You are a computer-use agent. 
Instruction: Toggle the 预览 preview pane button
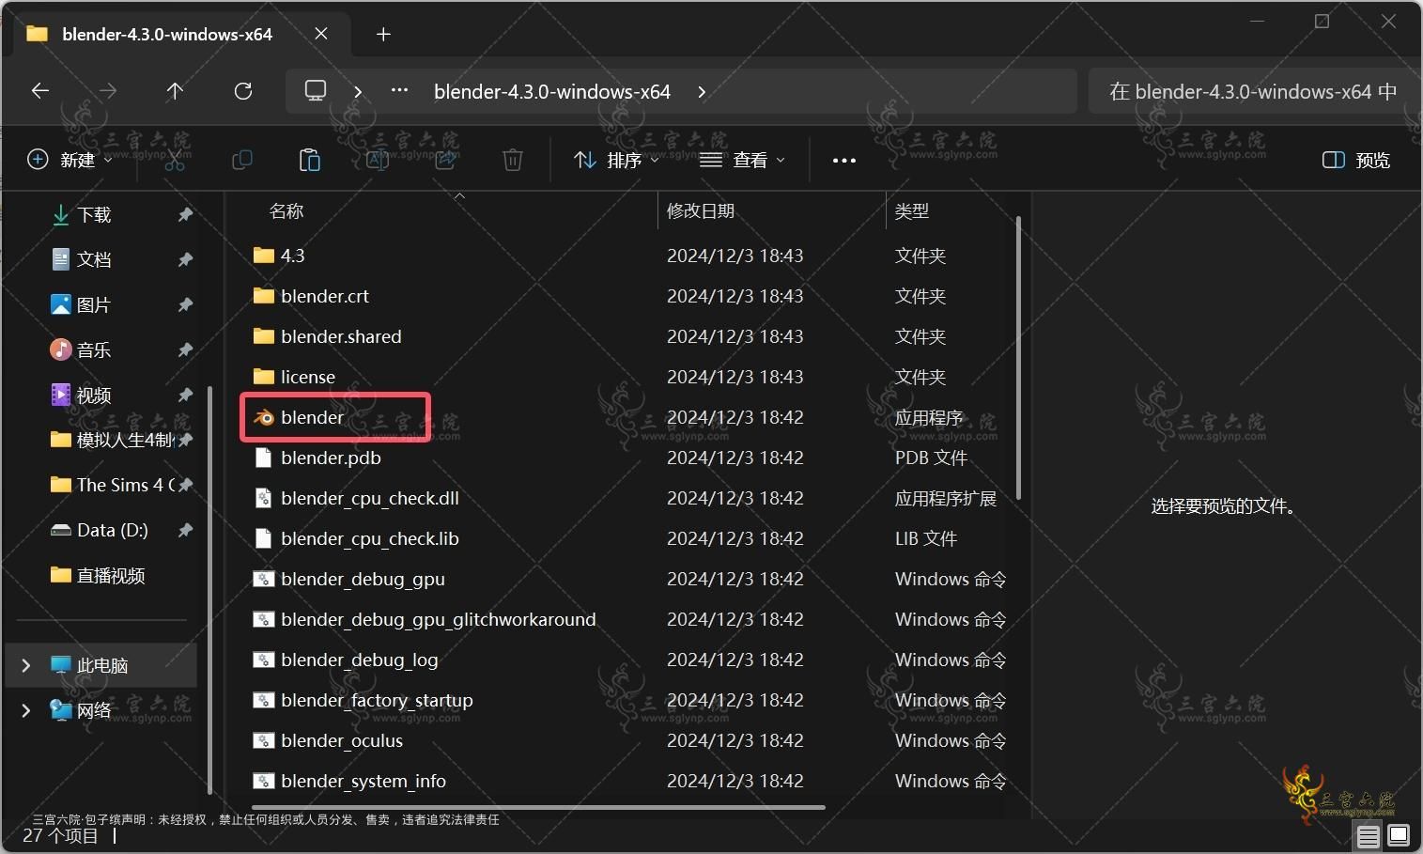pyautogui.click(x=1355, y=160)
